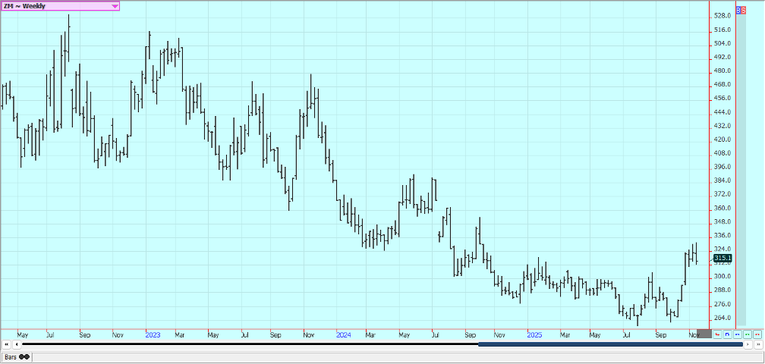Click the 2024 year label on time axis
The image size is (765, 364).
tap(343, 334)
